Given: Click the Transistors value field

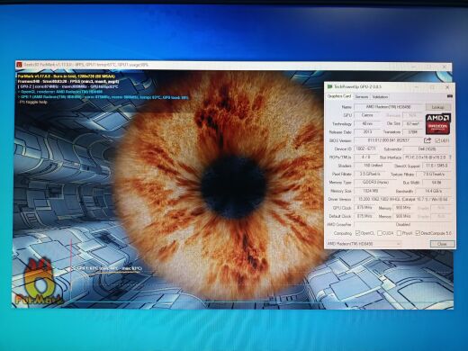Looking at the screenshot, I should [x=412, y=132].
